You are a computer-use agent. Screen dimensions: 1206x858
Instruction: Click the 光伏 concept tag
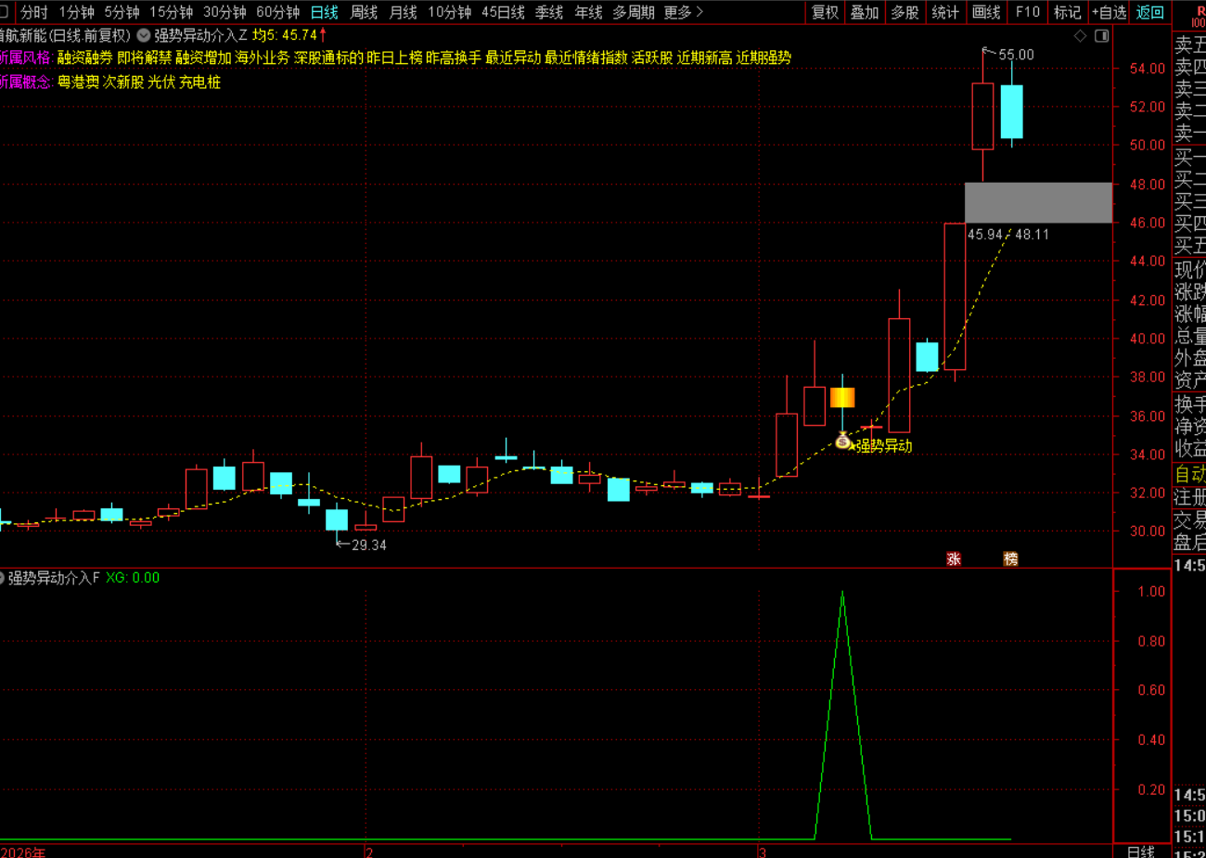click(161, 82)
